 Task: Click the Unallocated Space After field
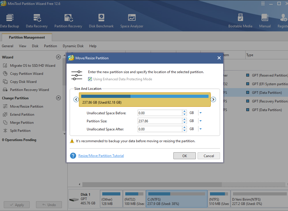pyautogui.click(x=160, y=129)
